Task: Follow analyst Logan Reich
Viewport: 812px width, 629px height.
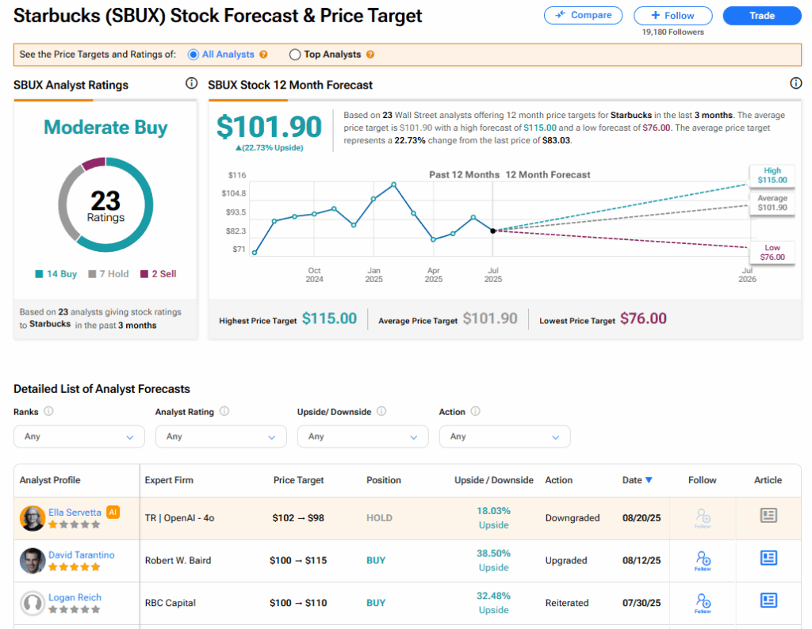Action: (703, 603)
